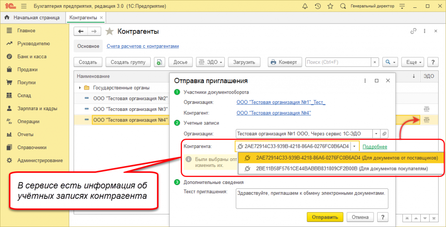This screenshot has height=227, width=446.
Task: Close the Контрагенты tab
Action: [101, 18]
